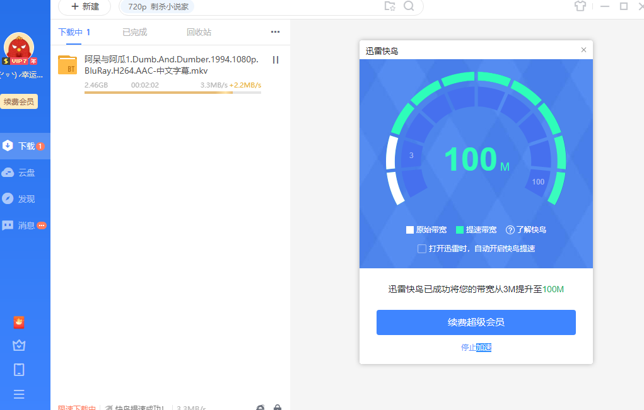Screen dimensions: 644x410
Task: Open the 回收站 recycle bin tab
Action: (x=199, y=31)
